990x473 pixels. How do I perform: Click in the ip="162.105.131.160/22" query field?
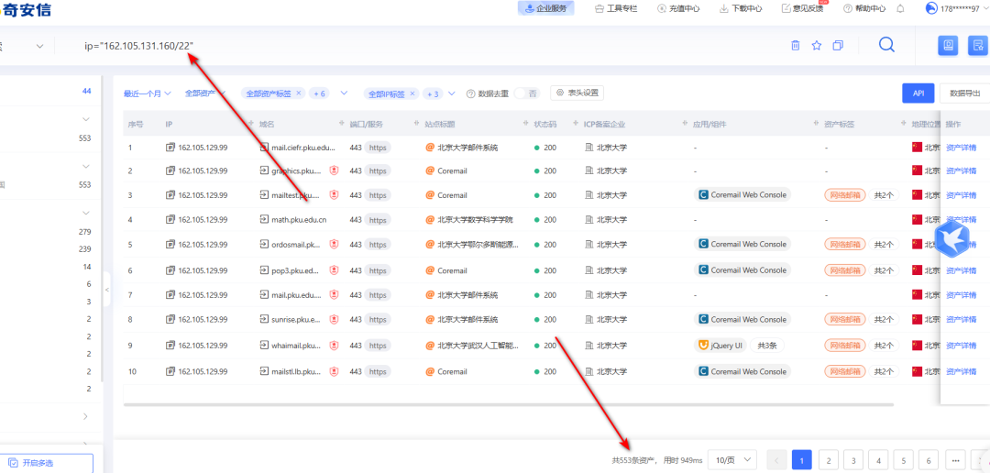tap(139, 46)
